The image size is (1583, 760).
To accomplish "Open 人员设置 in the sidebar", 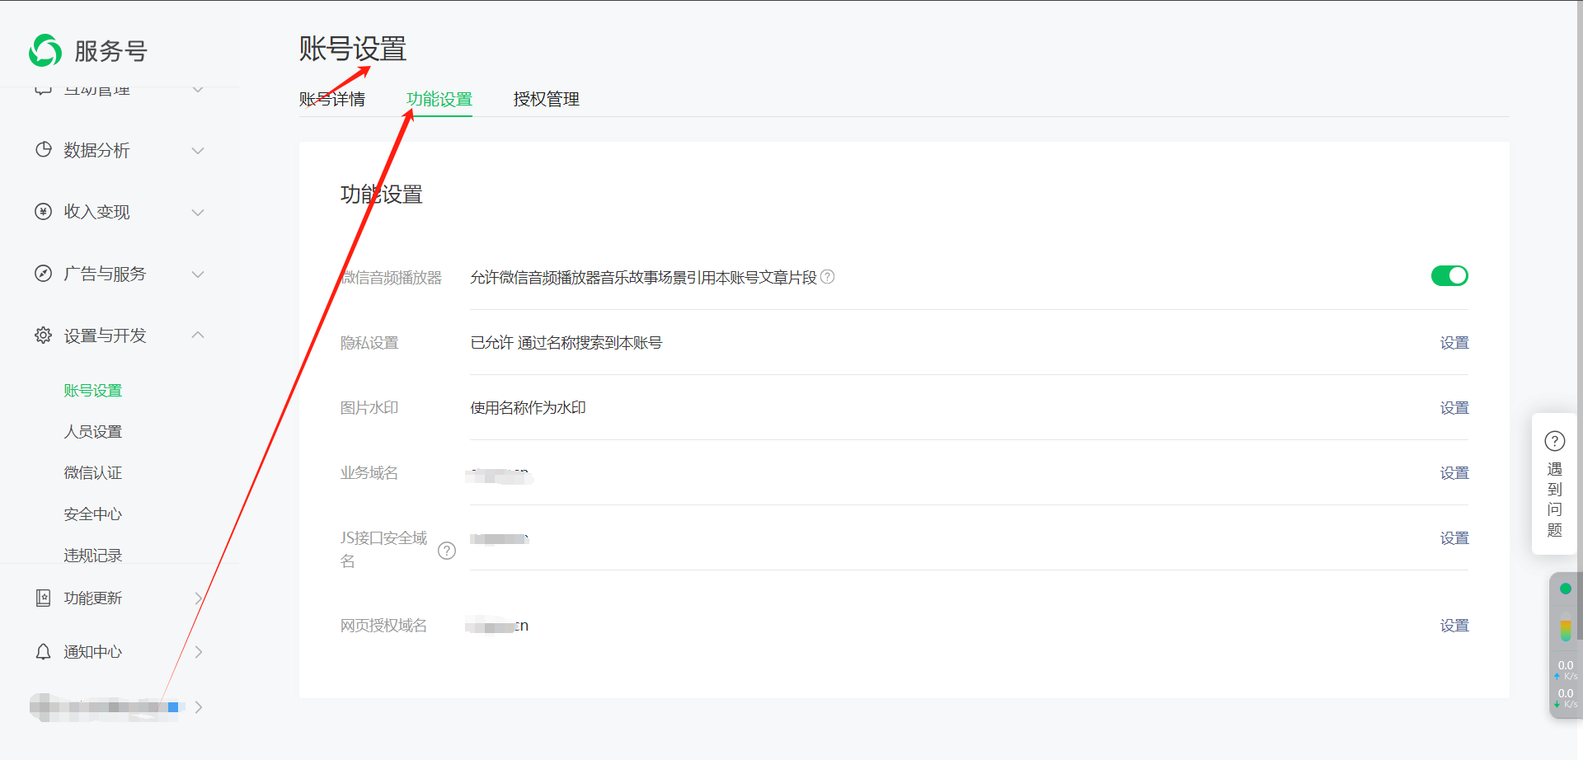I will 93,432.
